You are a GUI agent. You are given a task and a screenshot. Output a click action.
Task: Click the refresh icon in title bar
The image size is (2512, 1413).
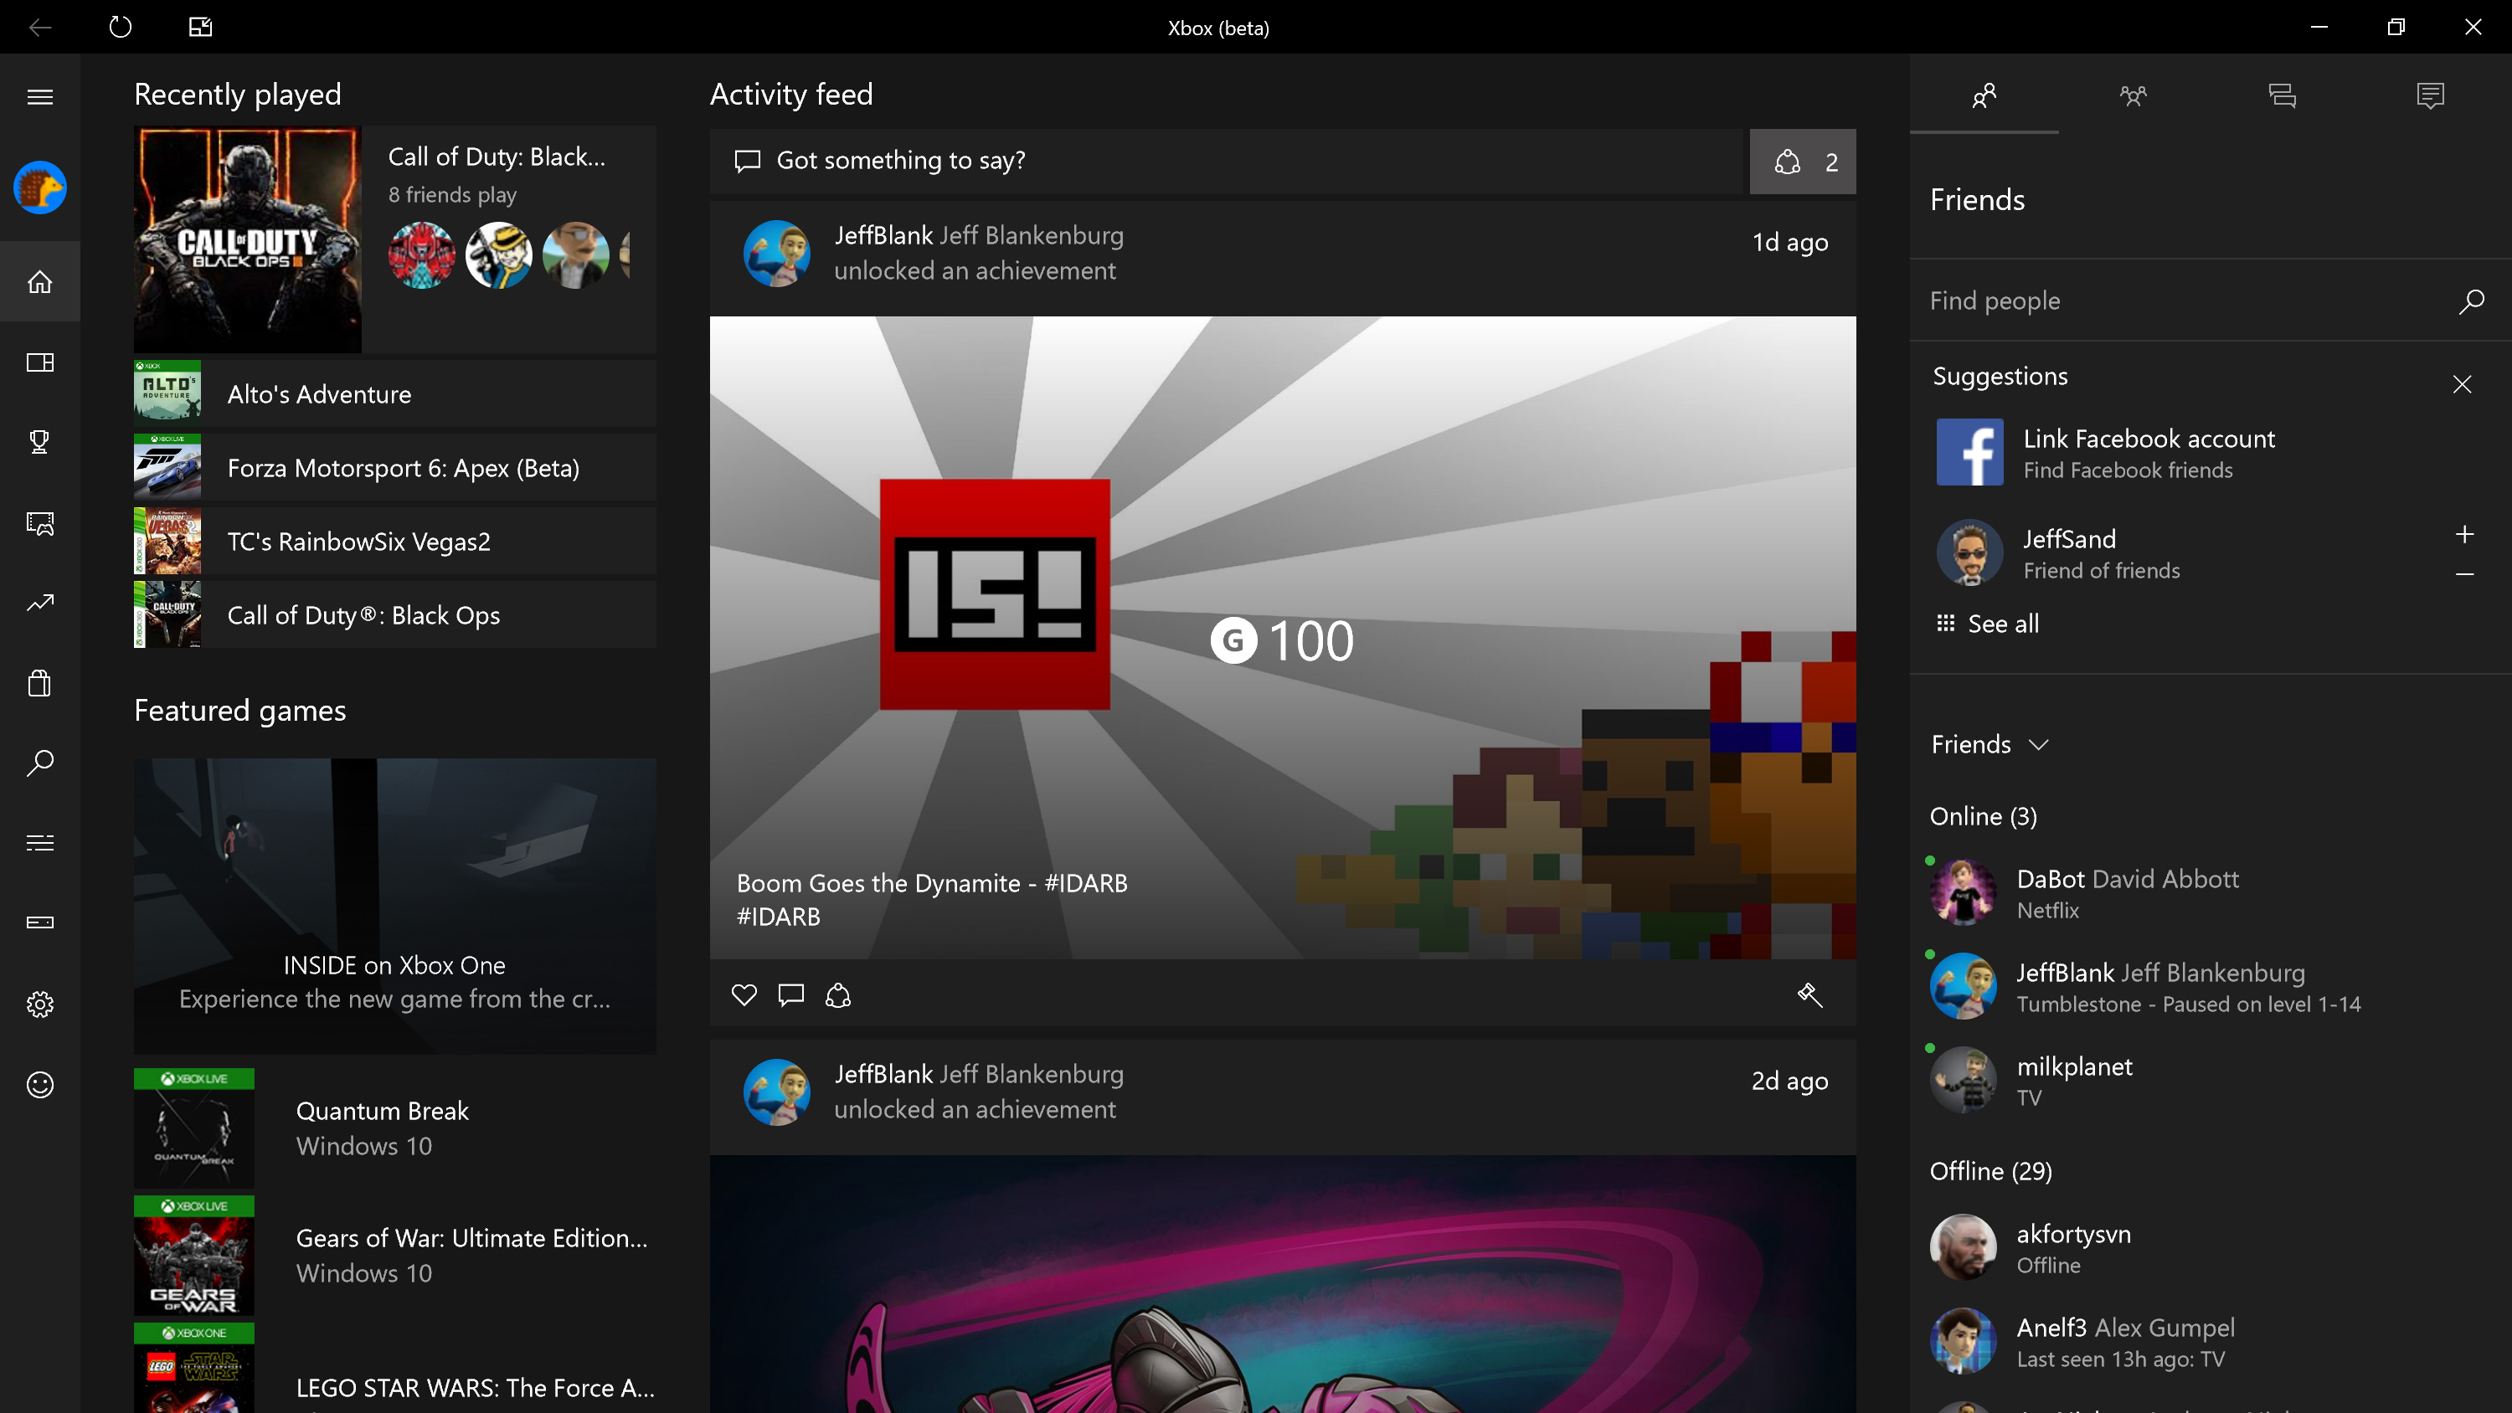(120, 26)
